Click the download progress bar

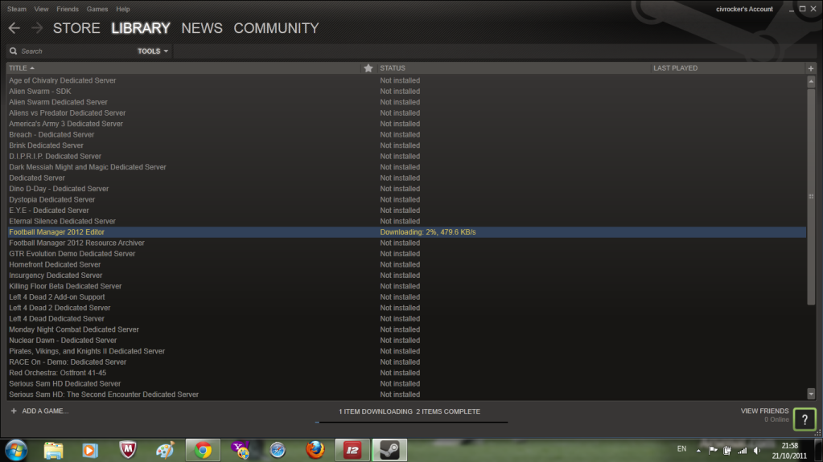click(x=412, y=422)
